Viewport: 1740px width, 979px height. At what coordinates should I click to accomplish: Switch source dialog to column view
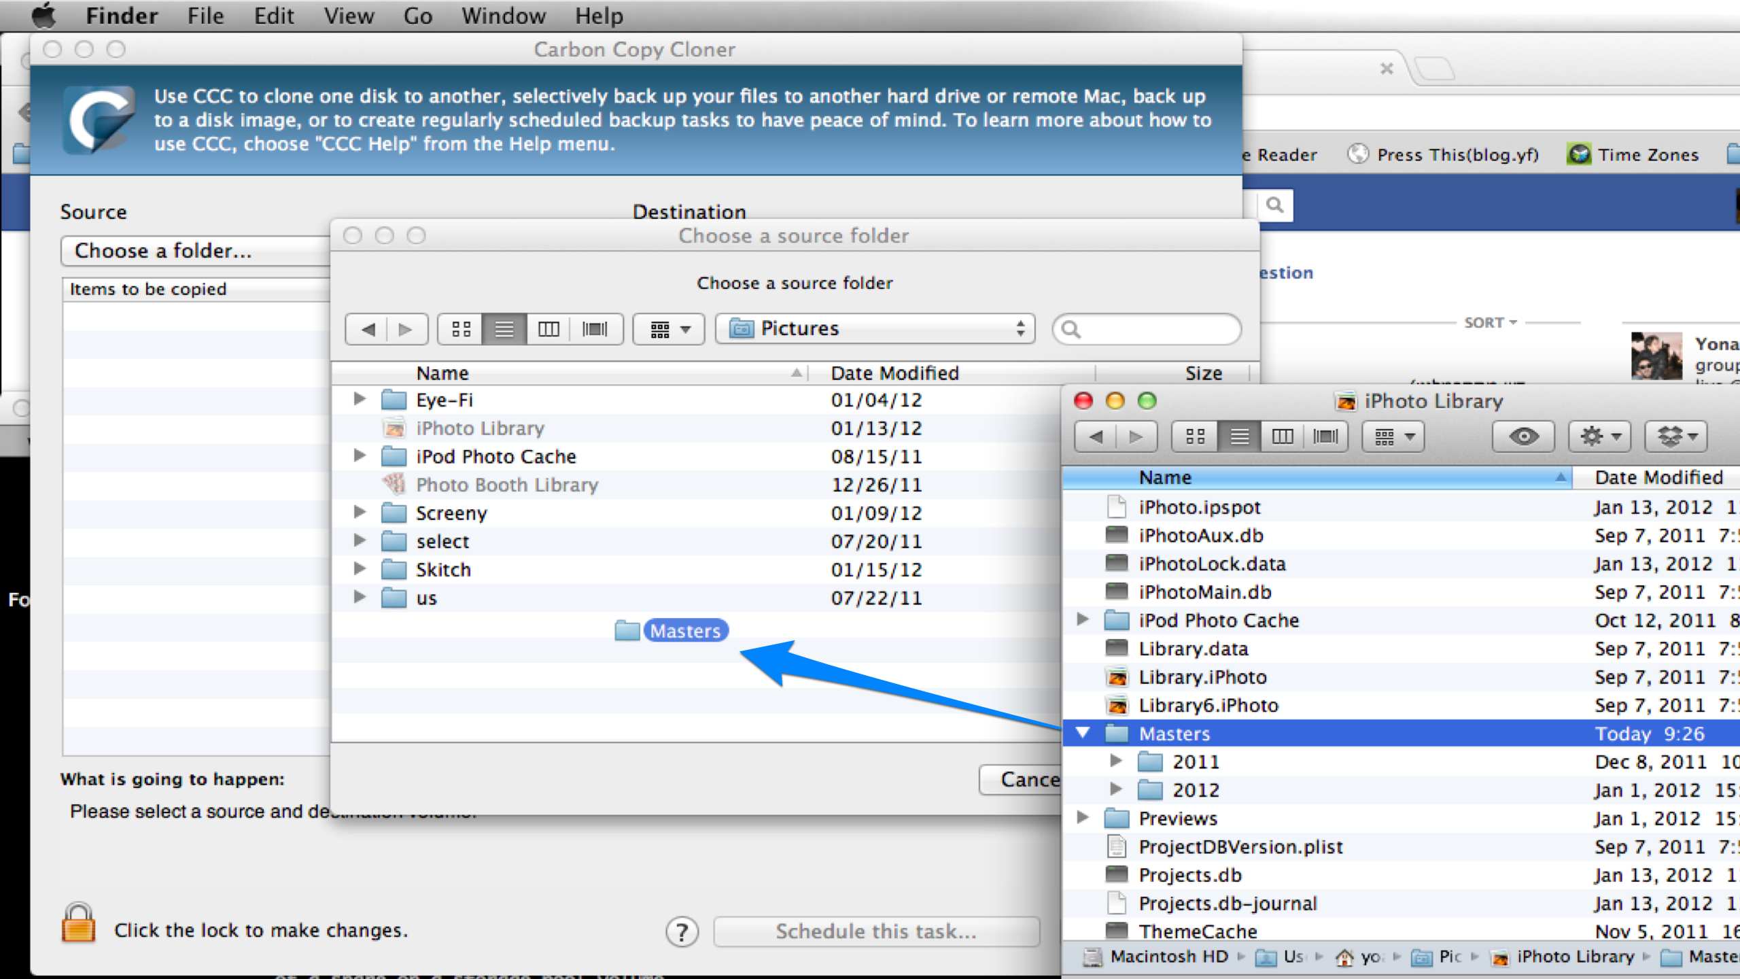549,330
